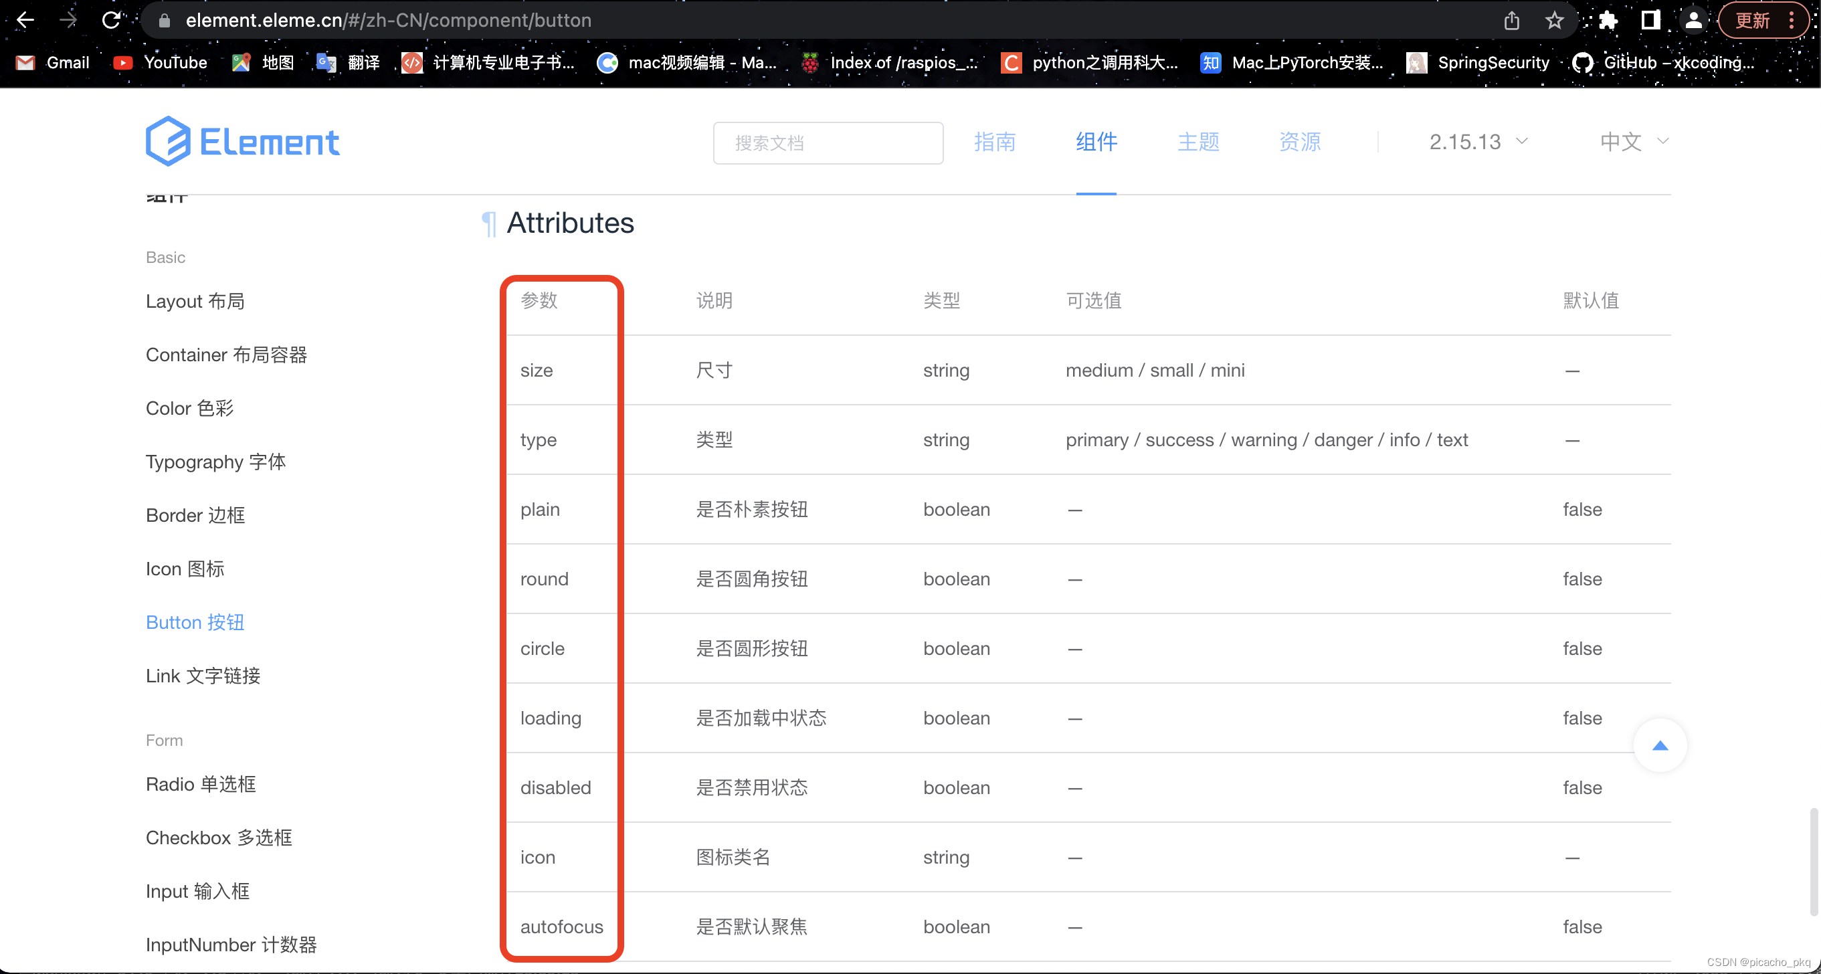Screen dimensions: 1821x974
Task: Click the back-to-top arrow button
Action: click(x=1660, y=746)
